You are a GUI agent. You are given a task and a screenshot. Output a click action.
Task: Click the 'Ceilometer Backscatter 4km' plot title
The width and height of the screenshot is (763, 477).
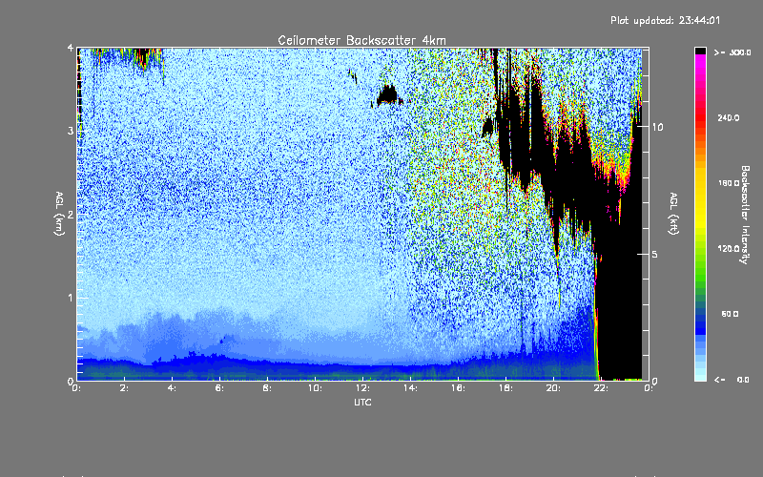coord(361,40)
